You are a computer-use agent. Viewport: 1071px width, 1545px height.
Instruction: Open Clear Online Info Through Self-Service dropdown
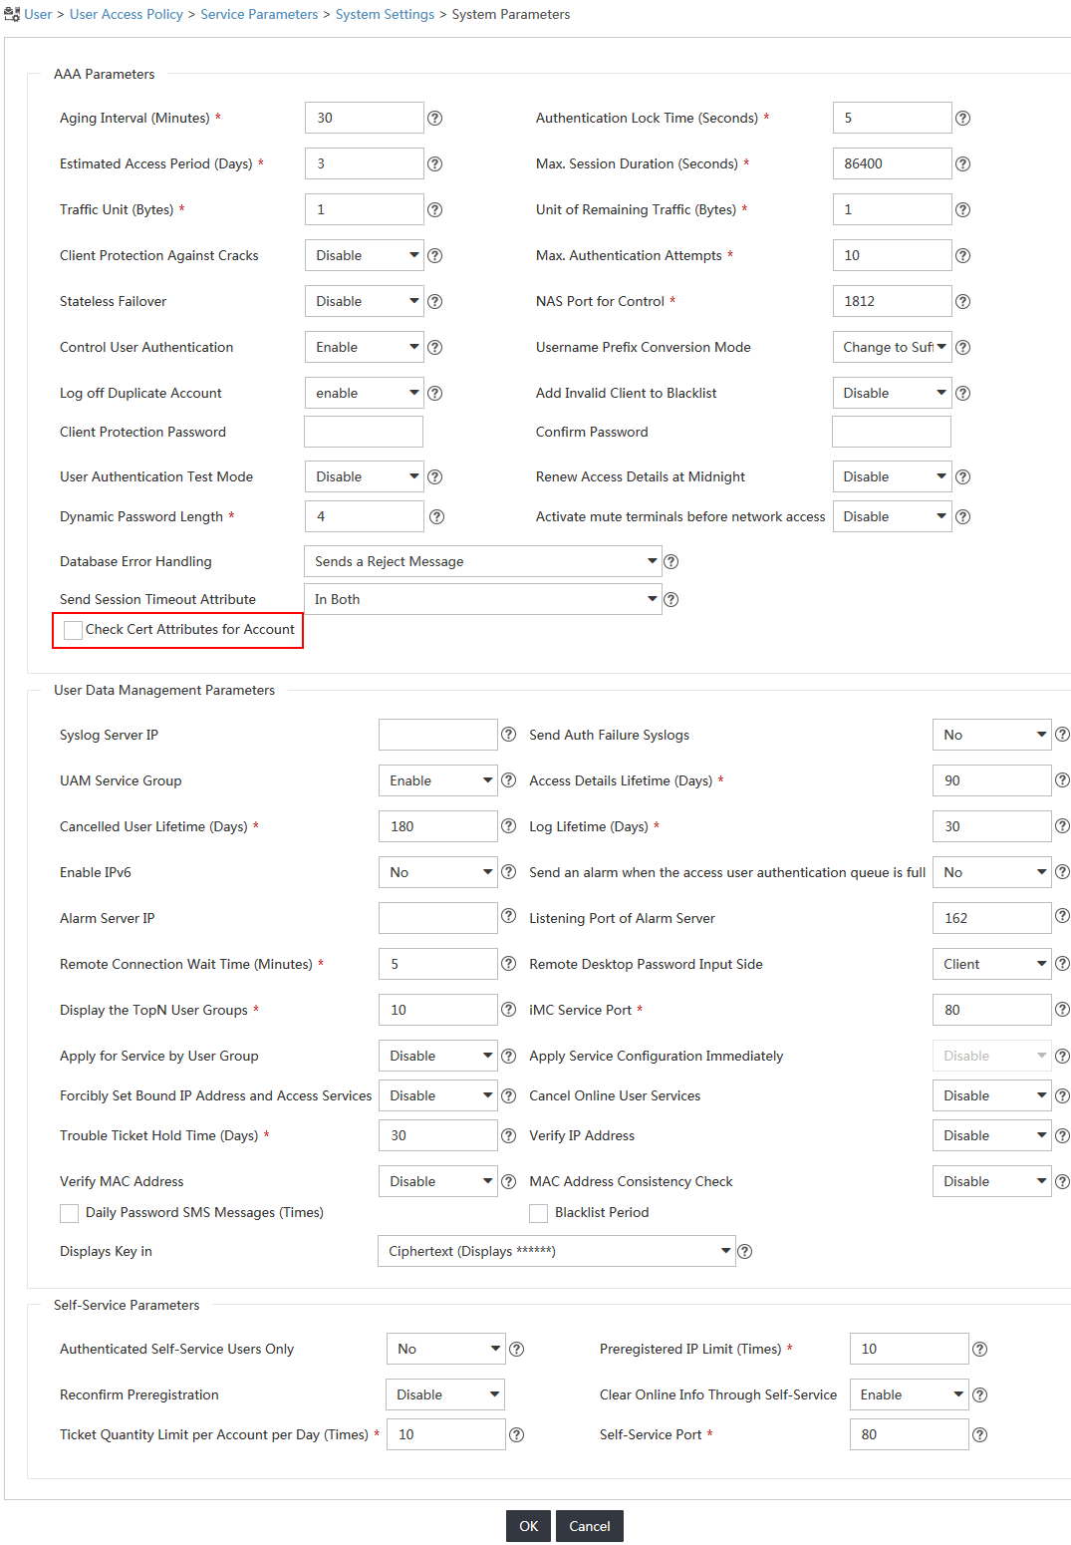(909, 1394)
